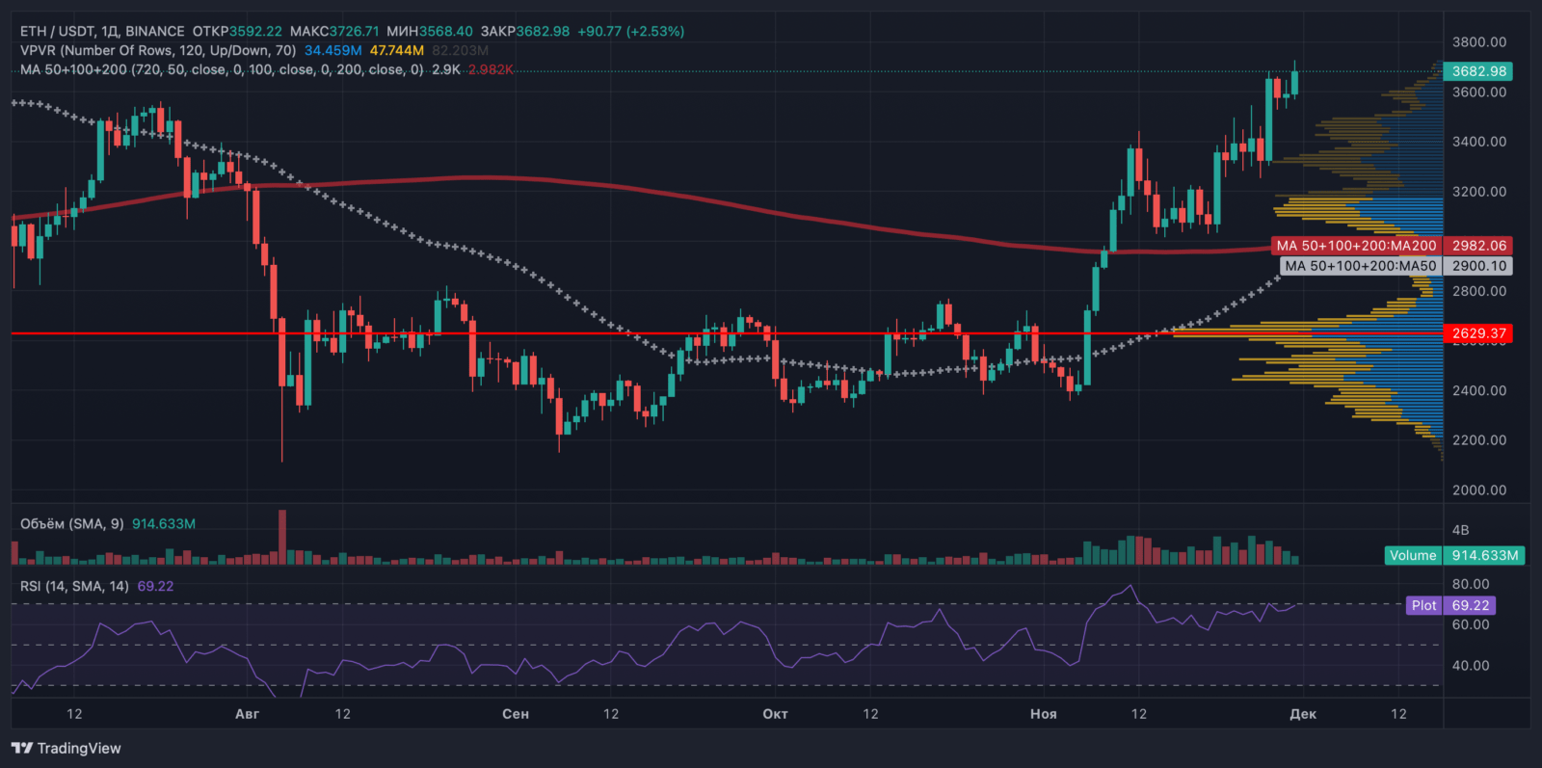Click the 3800.00 price scale tick
Screen dimensions: 1542x768
(x=1479, y=42)
